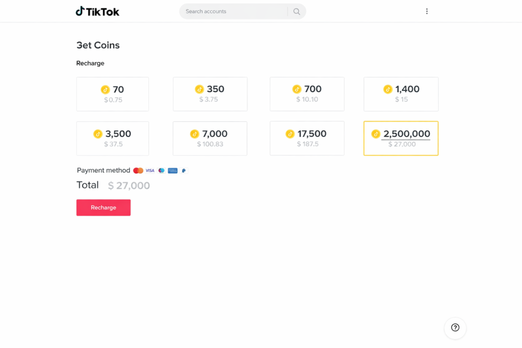Select the 70 coins package
522x348 pixels.
point(113,94)
